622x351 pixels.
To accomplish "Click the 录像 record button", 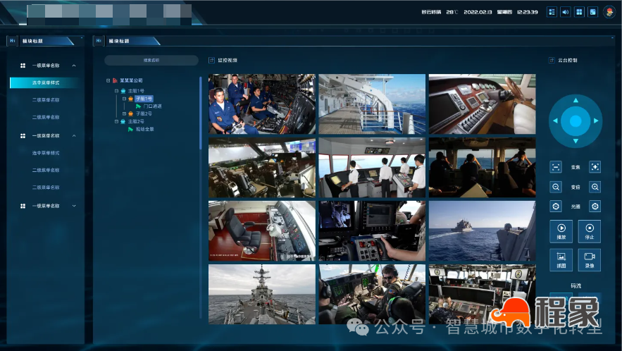I will pos(590,259).
